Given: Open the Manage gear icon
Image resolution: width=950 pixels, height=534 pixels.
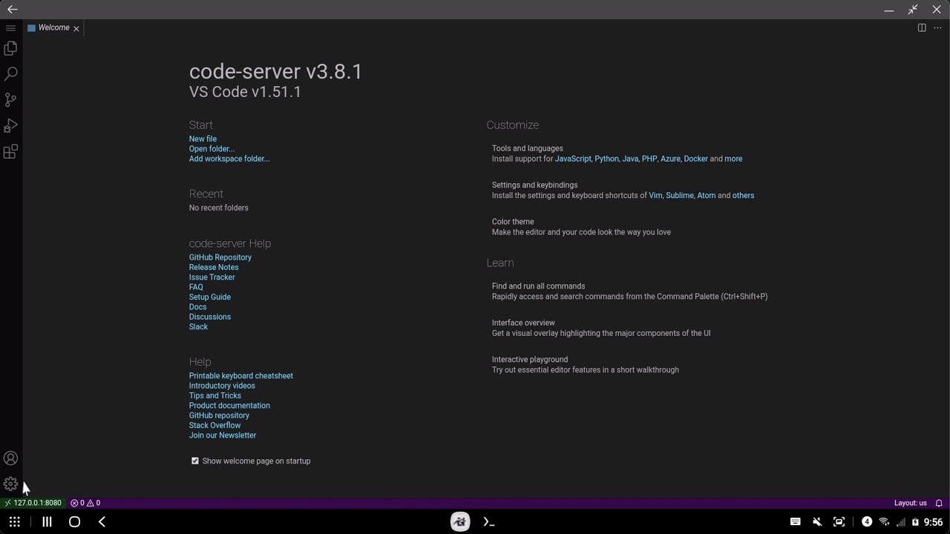Looking at the screenshot, I should tap(10, 484).
